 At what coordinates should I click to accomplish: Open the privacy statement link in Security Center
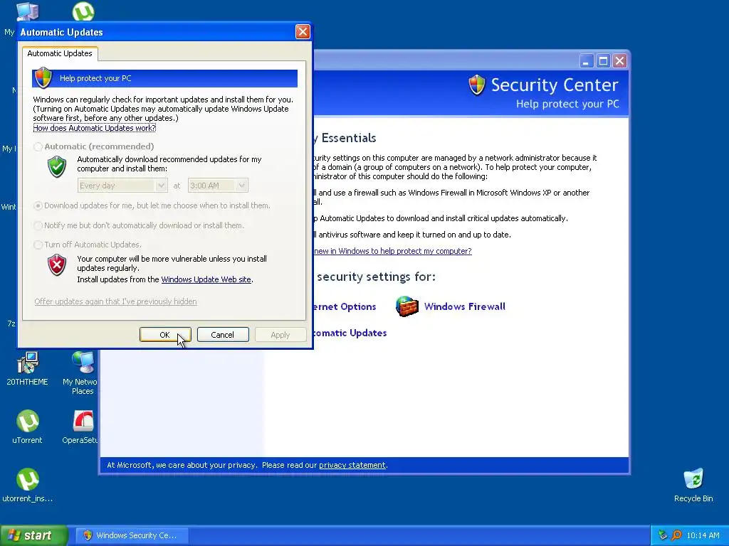tap(352, 465)
